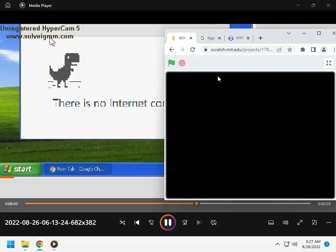Screen dimensions: 336x252
Task: Open Chrome profile avatar
Action: [x=324, y=50]
